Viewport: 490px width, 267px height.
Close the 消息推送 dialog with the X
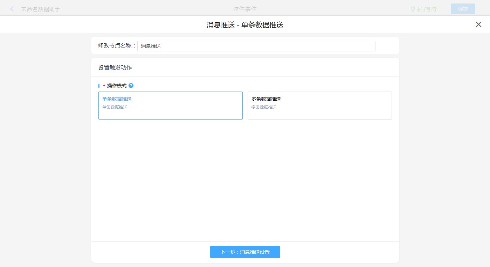[x=478, y=24]
